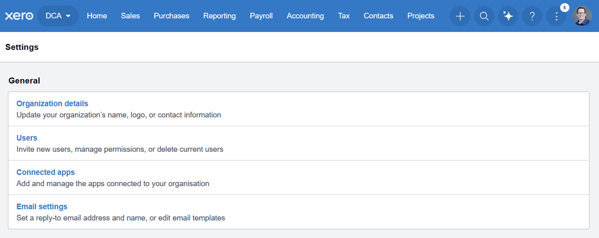Open the Sales menu
This screenshot has width=599, height=238.
point(130,16)
